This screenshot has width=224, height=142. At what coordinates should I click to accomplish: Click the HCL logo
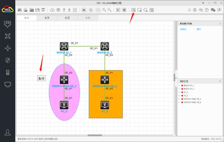[x=8, y=9]
